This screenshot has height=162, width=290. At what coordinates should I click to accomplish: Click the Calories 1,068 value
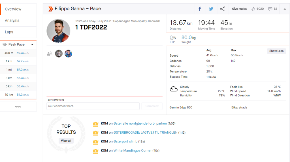click(x=210, y=66)
